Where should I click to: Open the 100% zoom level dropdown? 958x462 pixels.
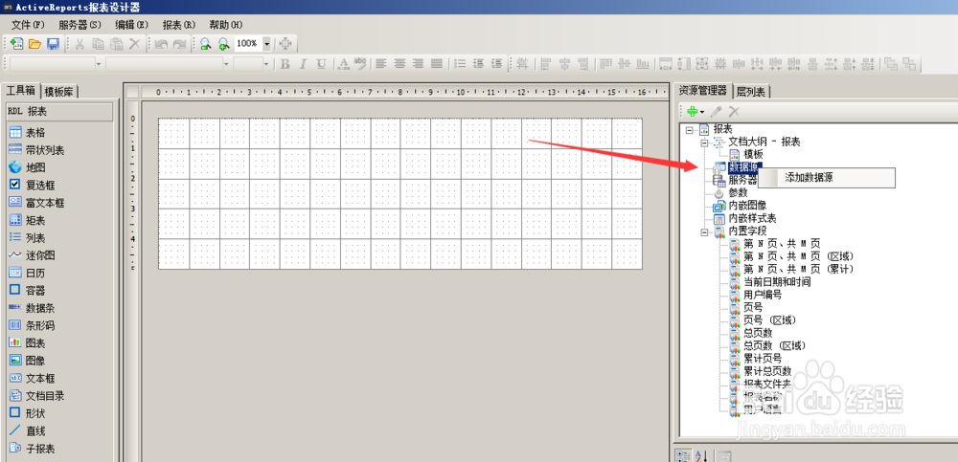click(x=266, y=44)
